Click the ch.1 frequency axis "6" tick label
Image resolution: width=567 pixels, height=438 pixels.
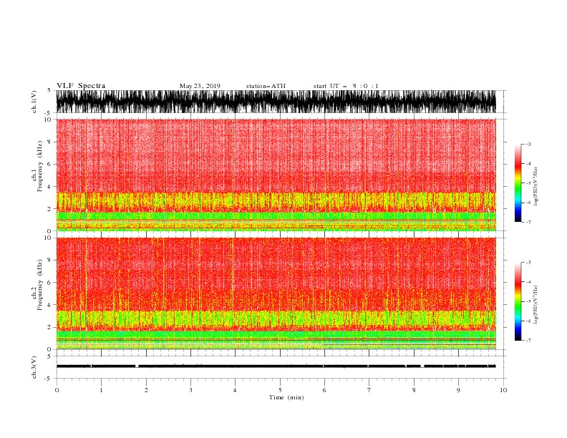pos(49,164)
